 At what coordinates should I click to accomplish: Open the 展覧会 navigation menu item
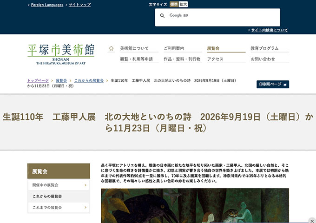pyautogui.click(x=226, y=48)
